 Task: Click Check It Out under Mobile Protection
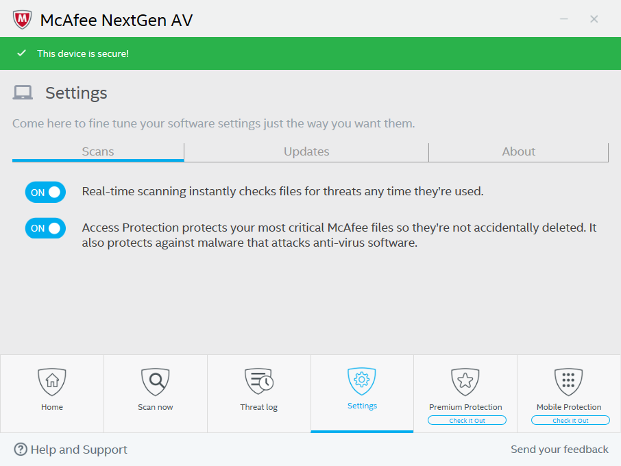(x=570, y=421)
